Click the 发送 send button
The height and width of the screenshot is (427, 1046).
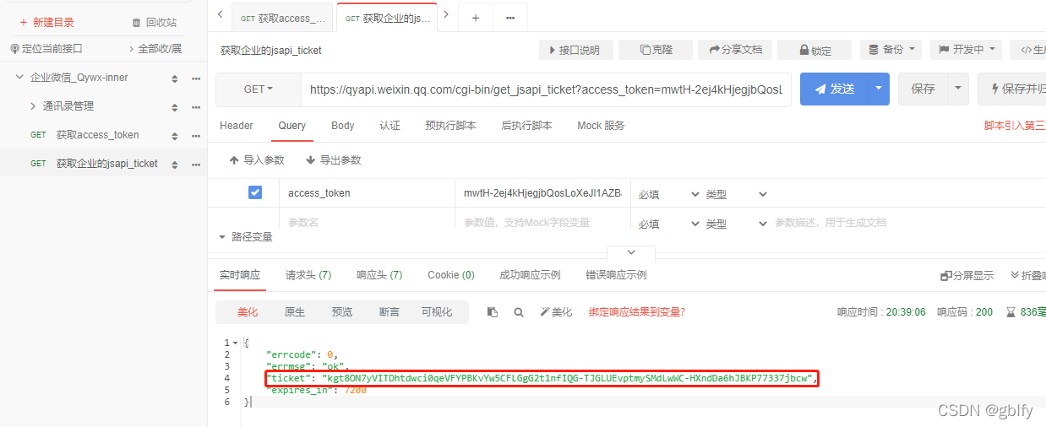click(x=835, y=89)
